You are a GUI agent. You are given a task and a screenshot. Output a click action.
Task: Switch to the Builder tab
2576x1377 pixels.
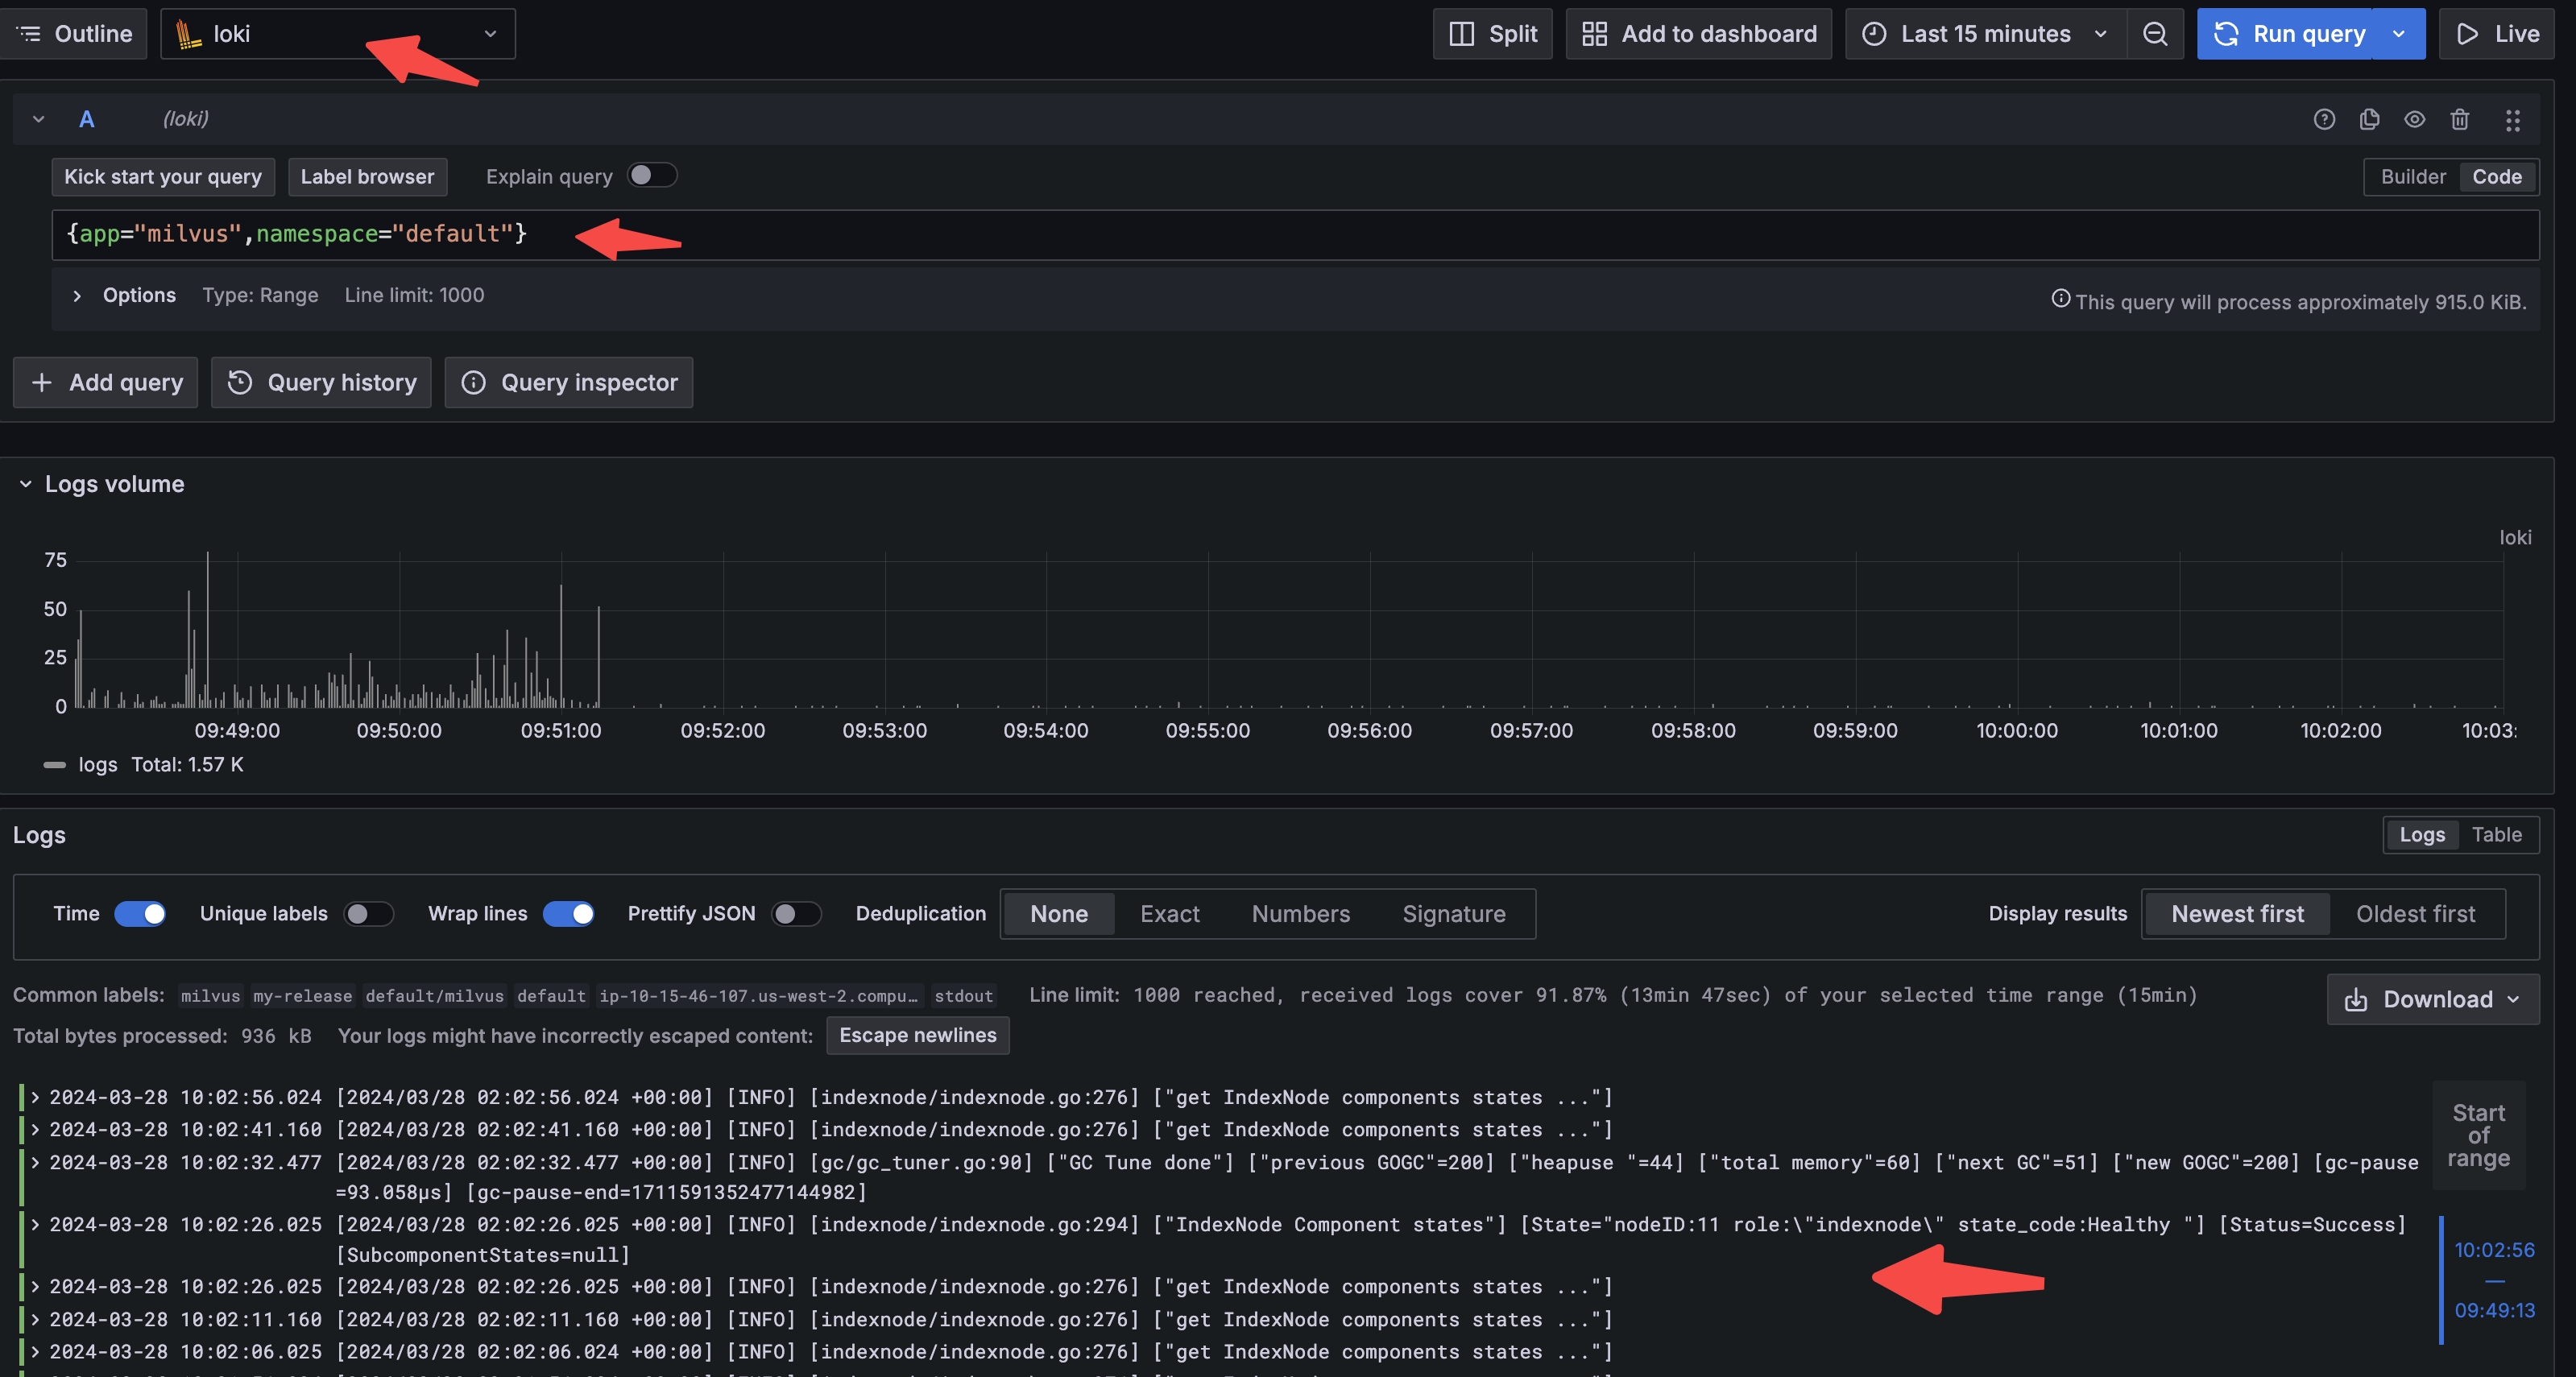(x=2412, y=176)
